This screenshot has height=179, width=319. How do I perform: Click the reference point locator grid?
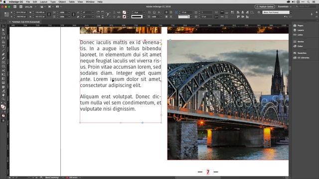pyautogui.click(x=6, y=14)
